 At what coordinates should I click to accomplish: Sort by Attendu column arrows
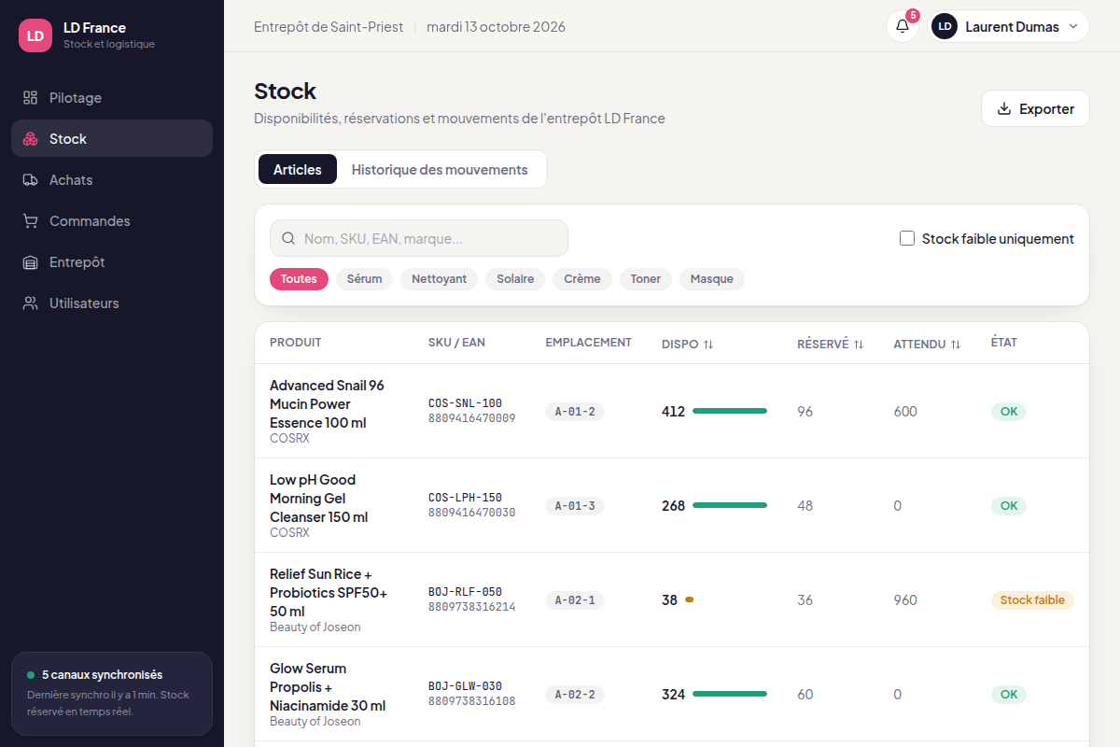(x=956, y=345)
